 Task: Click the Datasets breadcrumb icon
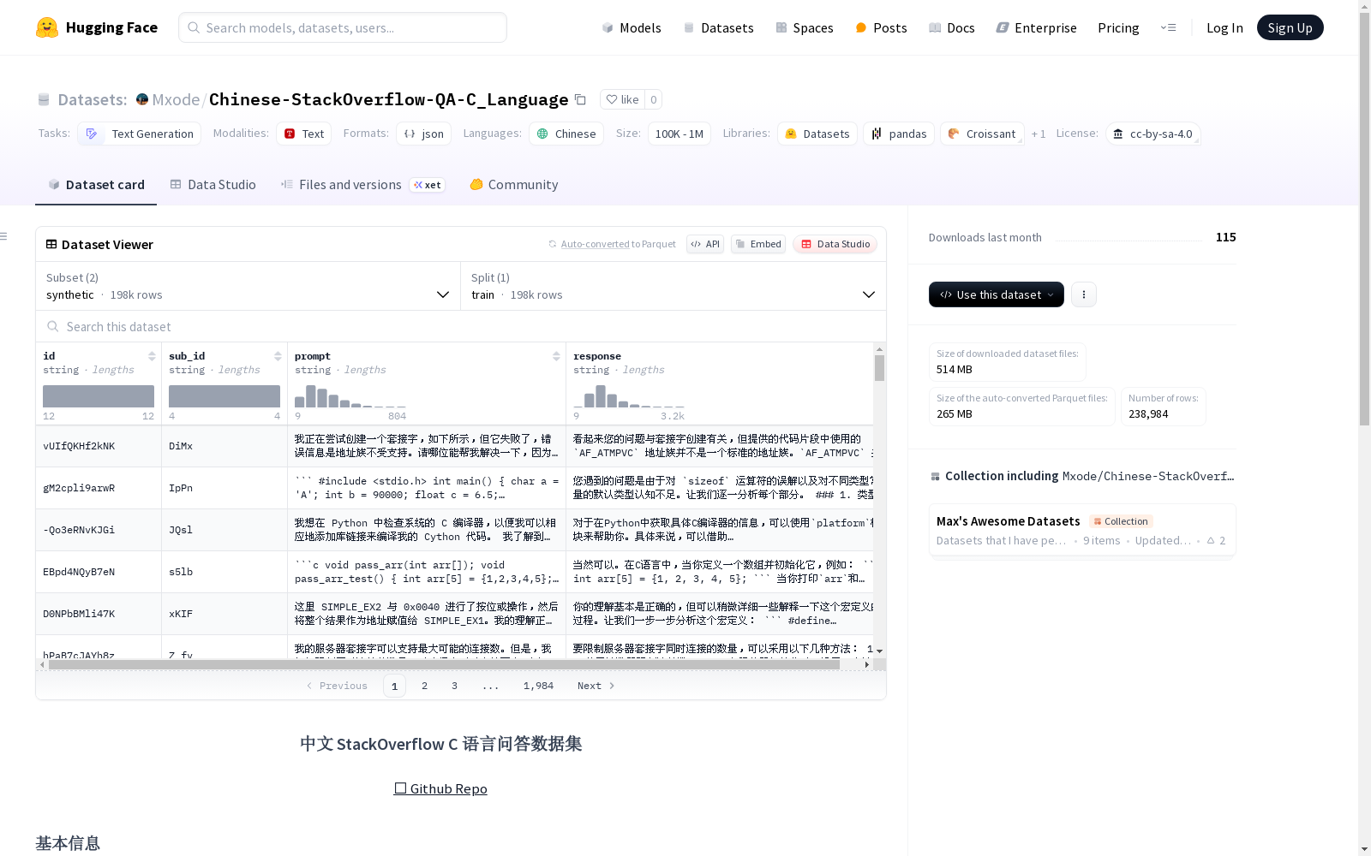(44, 99)
